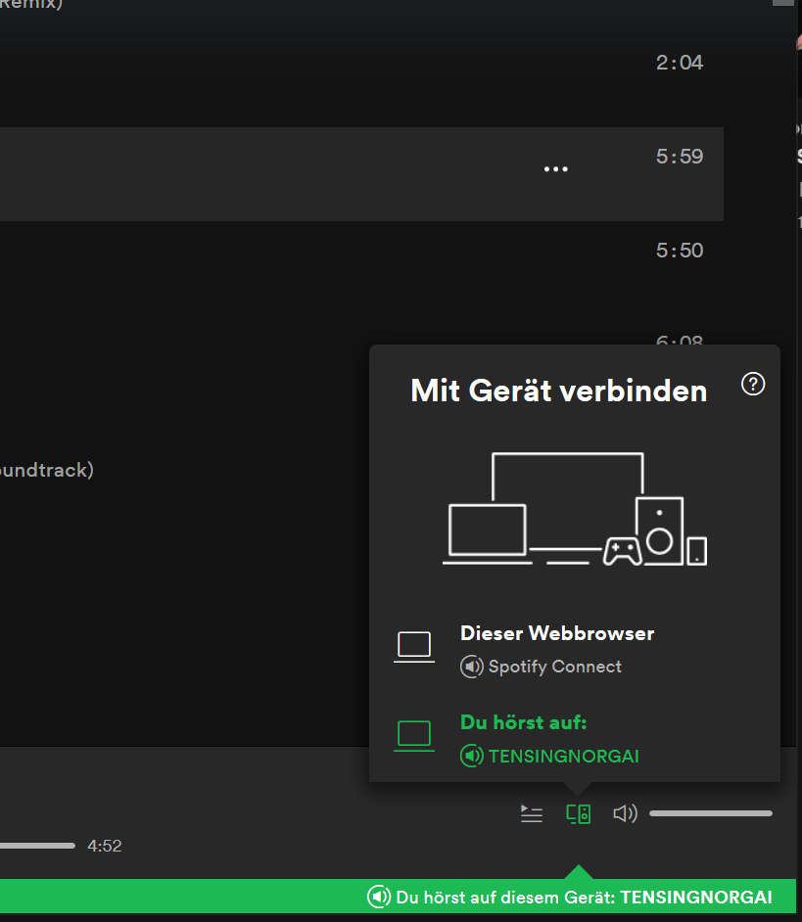Open the play queue icon

tap(532, 813)
